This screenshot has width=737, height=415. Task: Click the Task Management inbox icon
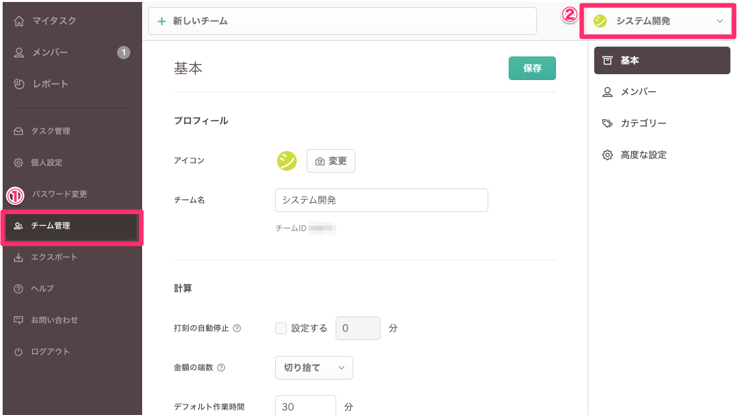(18, 131)
